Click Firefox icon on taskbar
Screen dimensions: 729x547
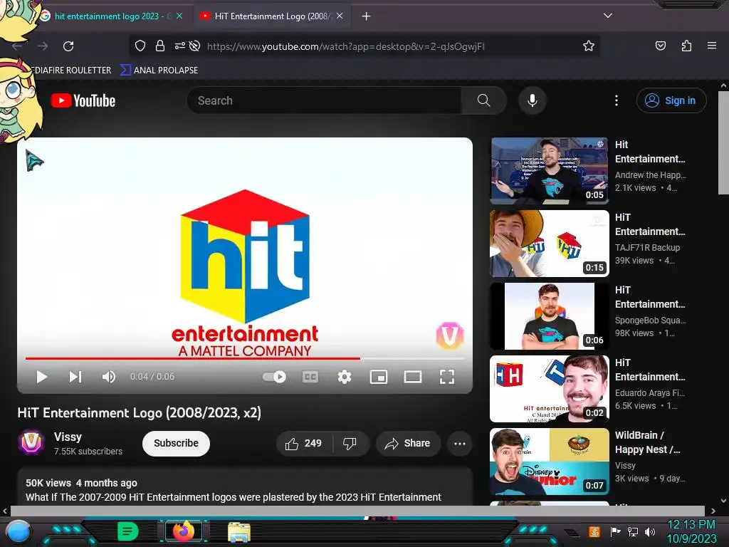[x=184, y=531]
